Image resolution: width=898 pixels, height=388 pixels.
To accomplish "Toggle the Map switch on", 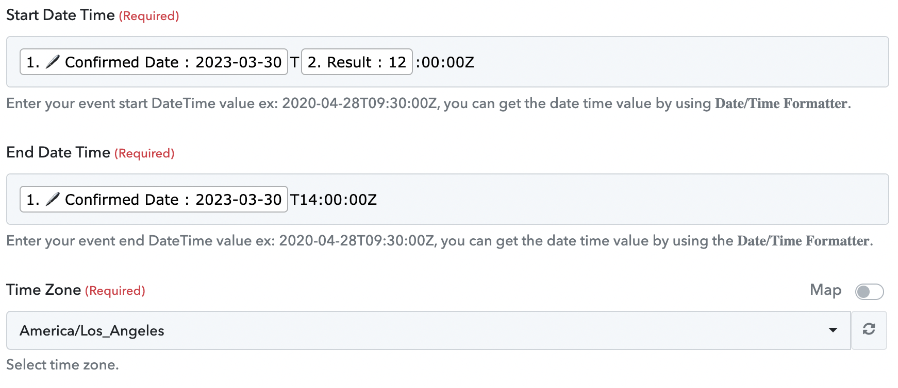I will pos(869,292).
